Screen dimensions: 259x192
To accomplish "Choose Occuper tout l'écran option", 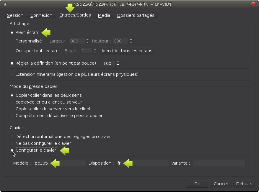I will (12, 51).
